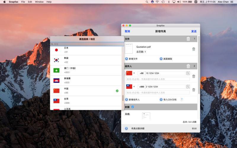Screen dimensions: 237x148
Task: Open the Bluetooth menu bar icon
Action: pyautogui.click(x=169, y=2)
